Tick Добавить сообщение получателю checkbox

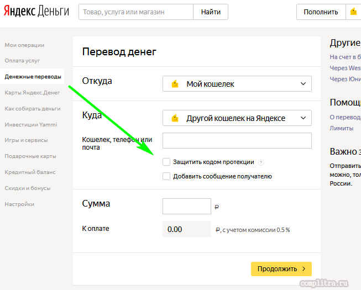click(x=166, y=176)
